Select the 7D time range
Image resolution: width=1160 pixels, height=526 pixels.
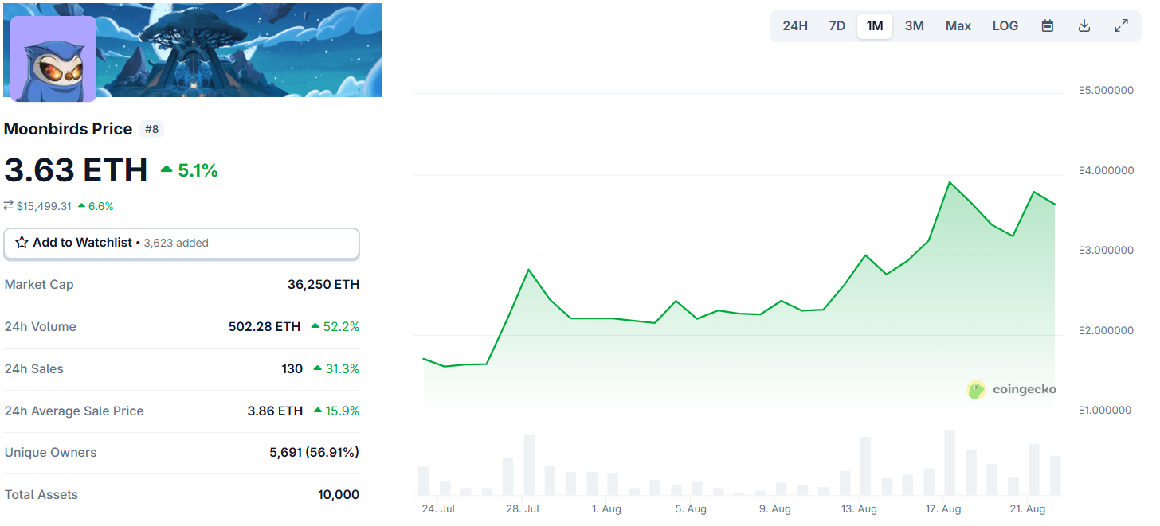(837, 25)
